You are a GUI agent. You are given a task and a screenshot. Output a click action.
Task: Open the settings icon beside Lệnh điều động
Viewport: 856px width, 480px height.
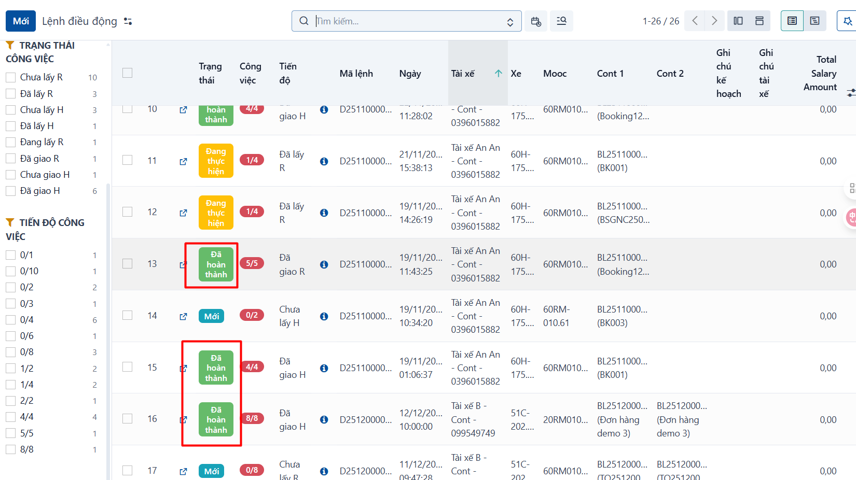pos(128,21)
